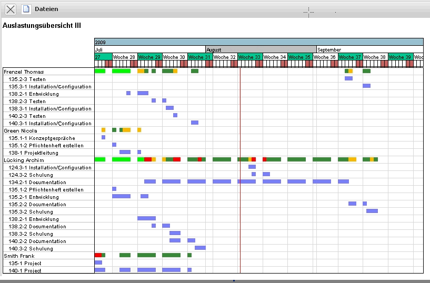
Task: Select task 124.3-2 Schulung
Action: pos(48,175)
